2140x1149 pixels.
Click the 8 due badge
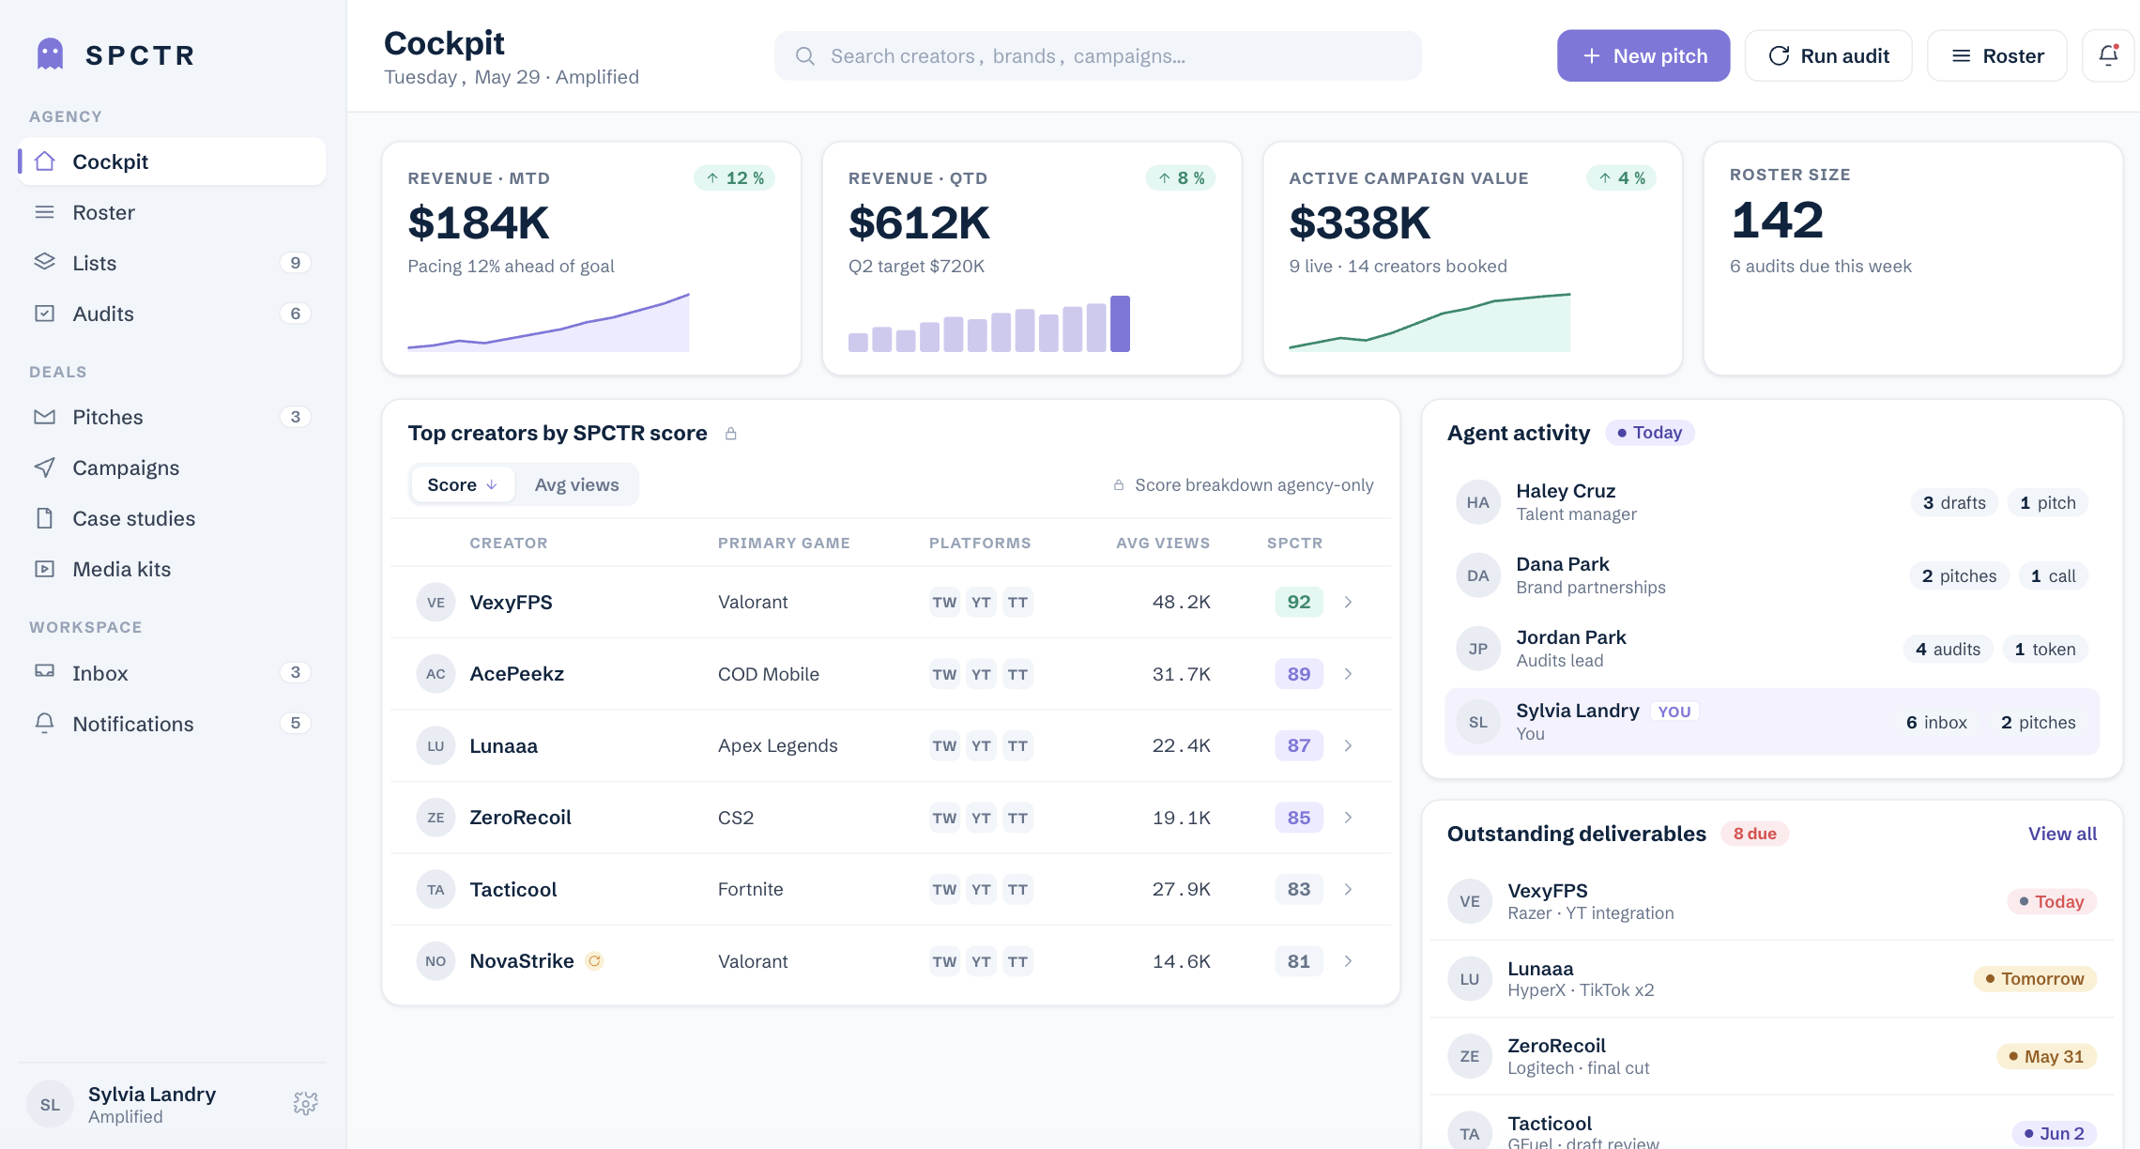[x=1754, y=834]
